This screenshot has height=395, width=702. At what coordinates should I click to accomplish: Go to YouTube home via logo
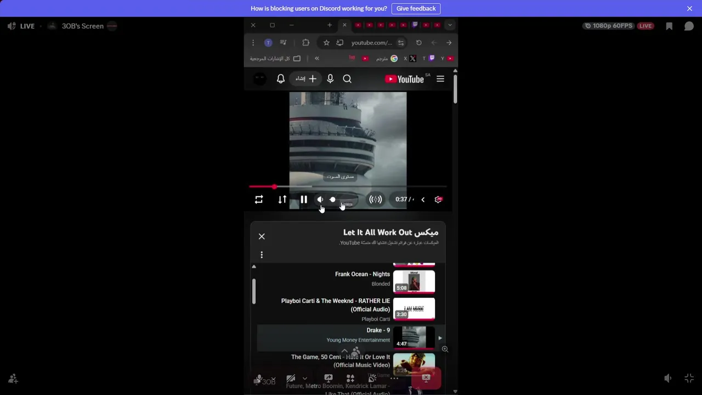[405, 79]
